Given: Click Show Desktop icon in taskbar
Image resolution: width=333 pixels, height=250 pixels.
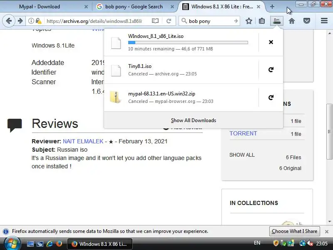Looking at the screenshot, I should click(30, 244).
